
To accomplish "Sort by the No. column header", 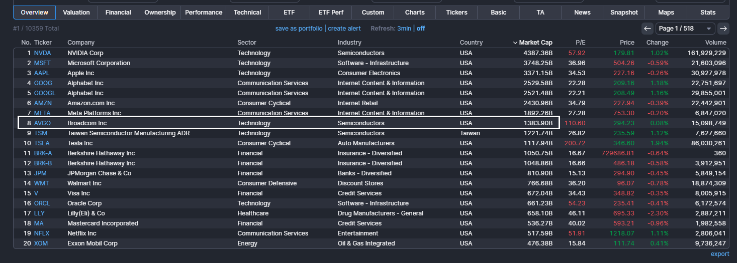I will pos(26,43).
